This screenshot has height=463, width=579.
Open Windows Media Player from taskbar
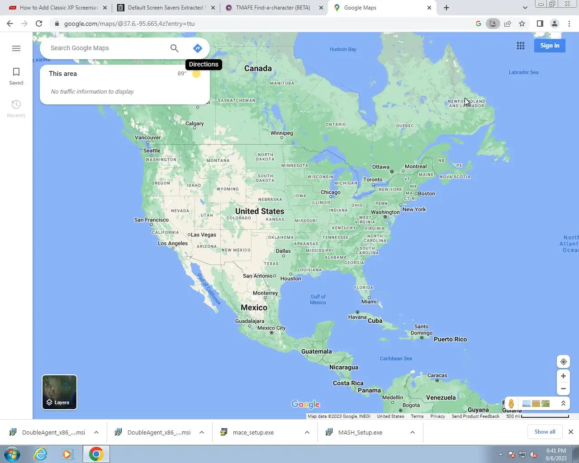coord(68,454)
